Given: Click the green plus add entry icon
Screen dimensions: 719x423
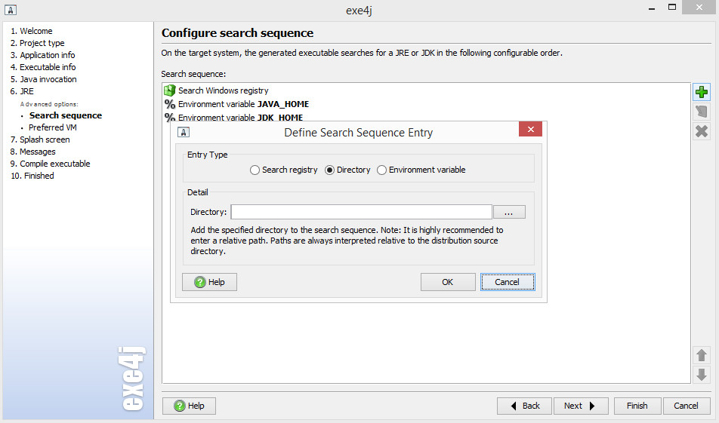Looking at the screenshot, I should point(701,92).
